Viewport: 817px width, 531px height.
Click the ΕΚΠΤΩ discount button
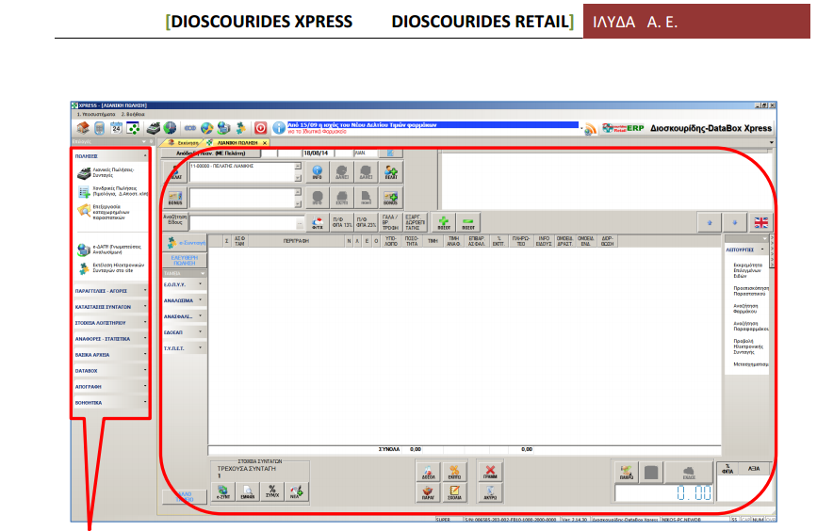coord(454,472)
